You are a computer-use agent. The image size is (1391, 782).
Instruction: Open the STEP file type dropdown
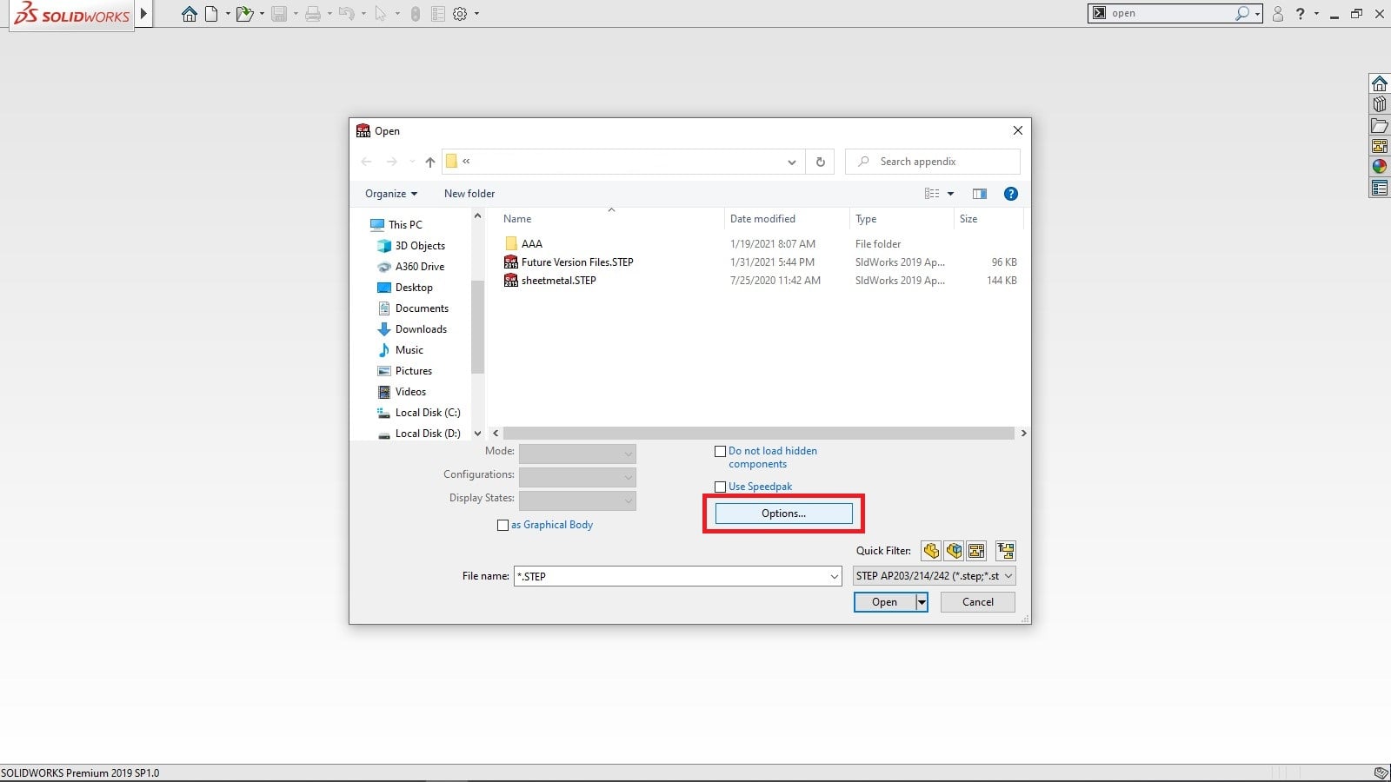click(934, 576)
